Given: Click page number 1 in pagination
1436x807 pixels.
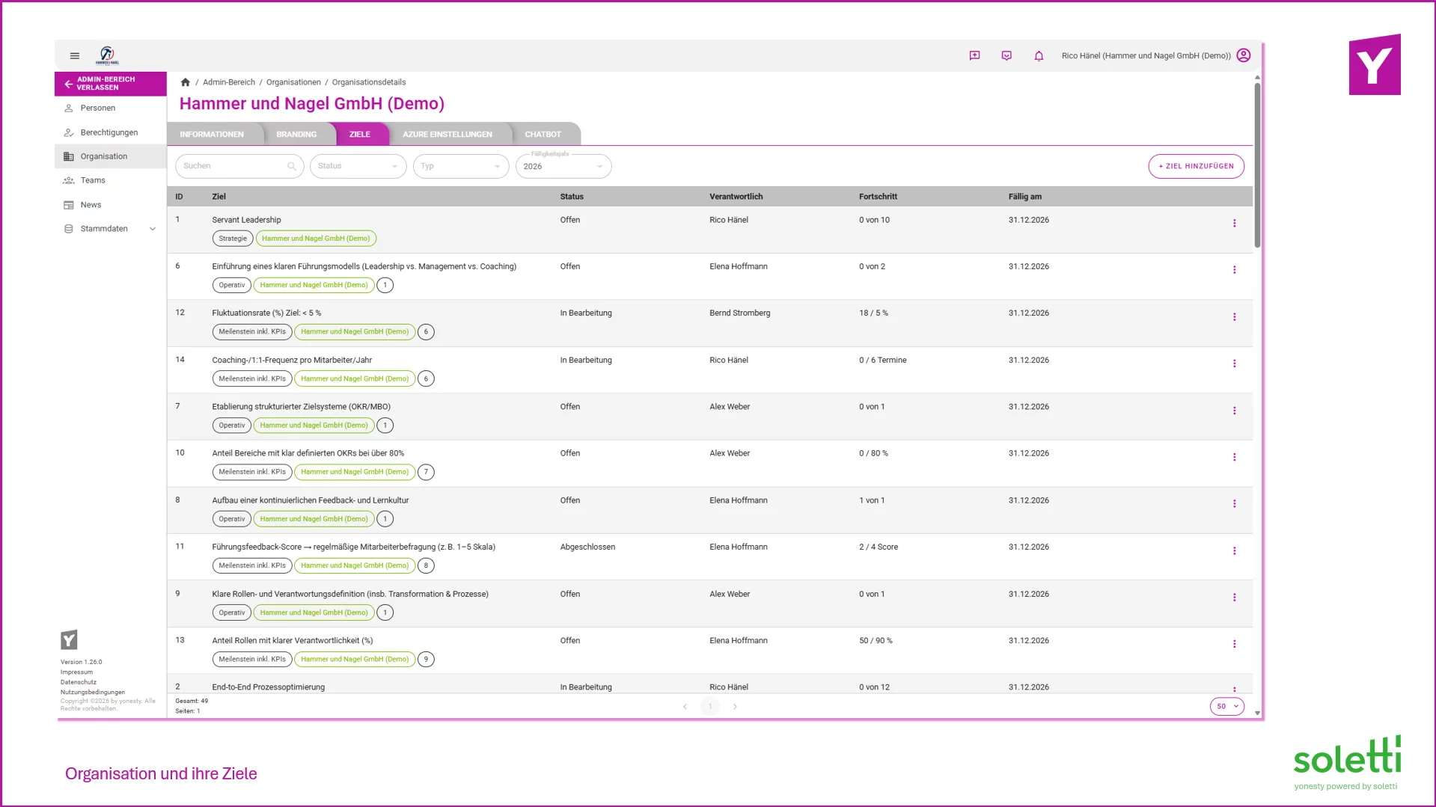Looking at the screenshot, I should [x=710, y=707].
